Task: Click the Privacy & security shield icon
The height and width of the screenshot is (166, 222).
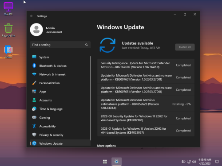Action: 34,135
